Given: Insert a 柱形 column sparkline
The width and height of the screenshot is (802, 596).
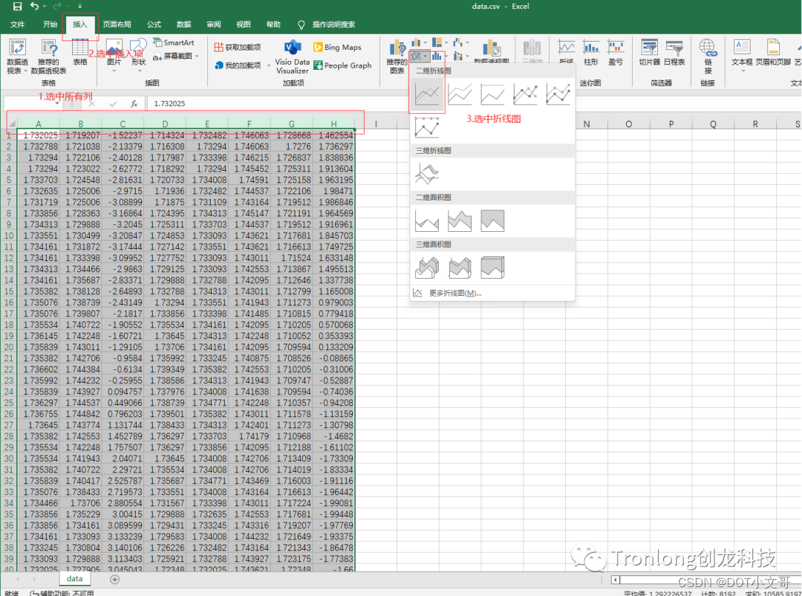Looking at the screenshot, I should [591, 53].
